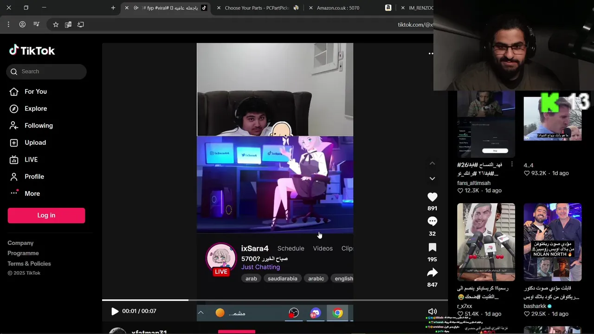
Task: Click the 12.3K heart icon
Action: [460, 191]
